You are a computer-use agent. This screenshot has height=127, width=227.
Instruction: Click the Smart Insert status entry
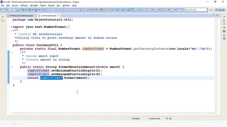155,119
